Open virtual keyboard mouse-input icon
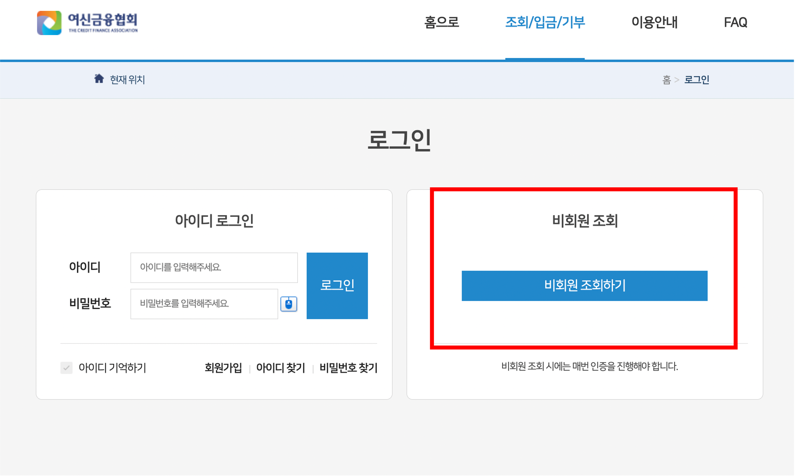Screen dimensions: 795x476 click(289, 304)
